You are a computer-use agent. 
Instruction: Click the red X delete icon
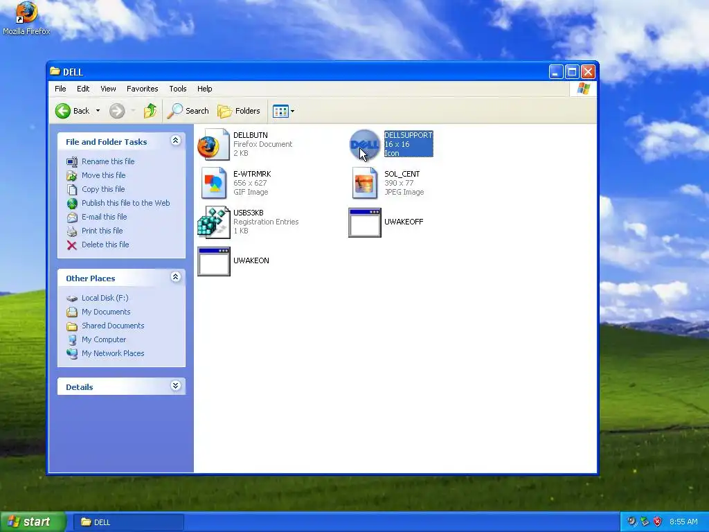click(x=72, y=245)
